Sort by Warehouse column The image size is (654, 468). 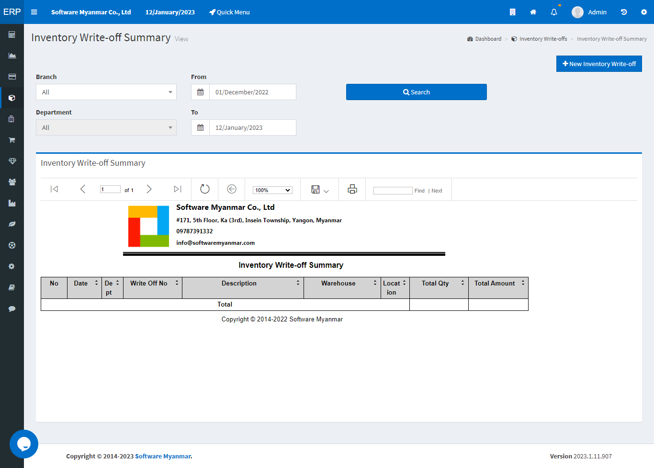point(375,283)
